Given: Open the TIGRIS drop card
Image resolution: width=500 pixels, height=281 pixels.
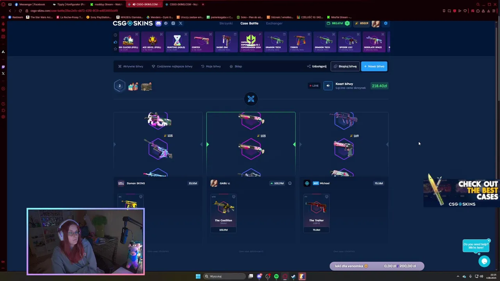Looking at the screenshot, I should 300,42.
